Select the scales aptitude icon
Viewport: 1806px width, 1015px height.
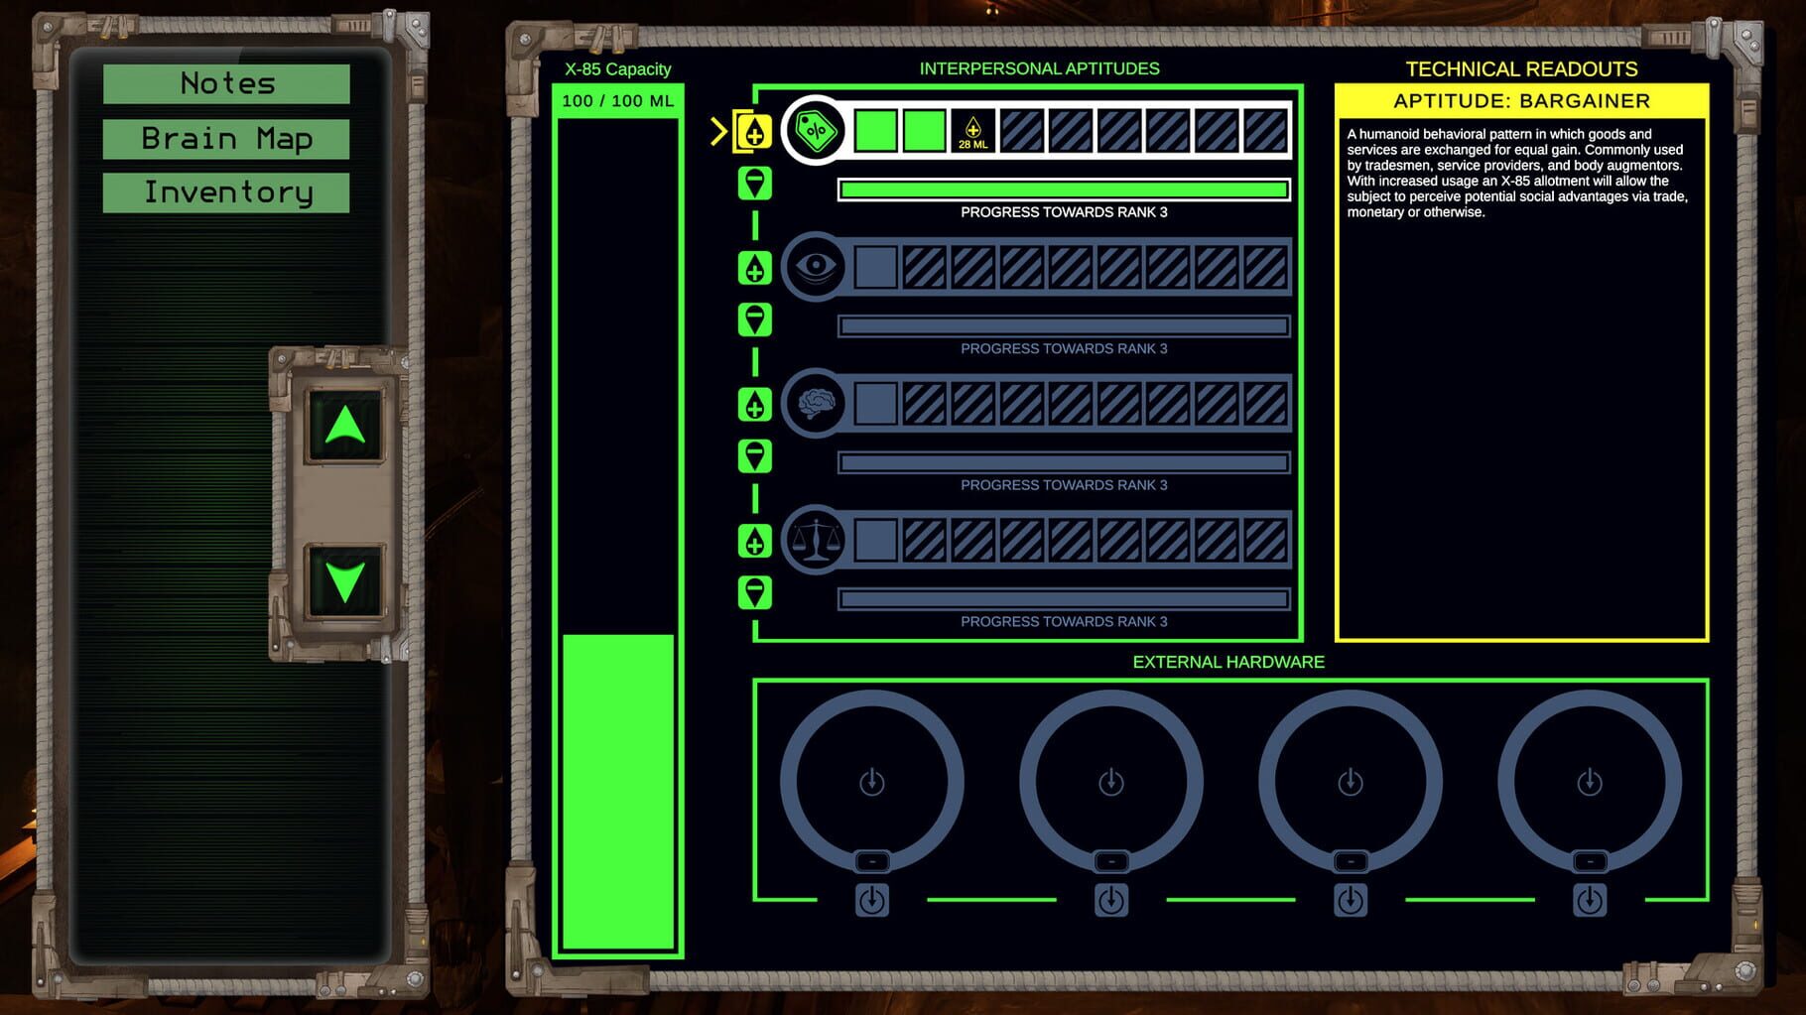[x=816, y=541]
